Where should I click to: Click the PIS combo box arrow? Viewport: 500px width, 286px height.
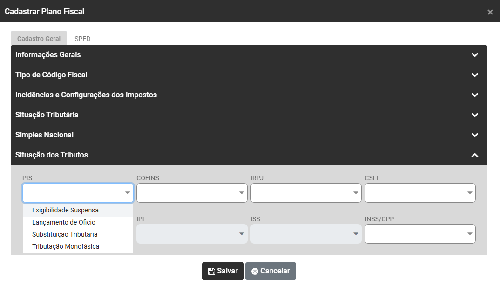[x=128, y=193]
